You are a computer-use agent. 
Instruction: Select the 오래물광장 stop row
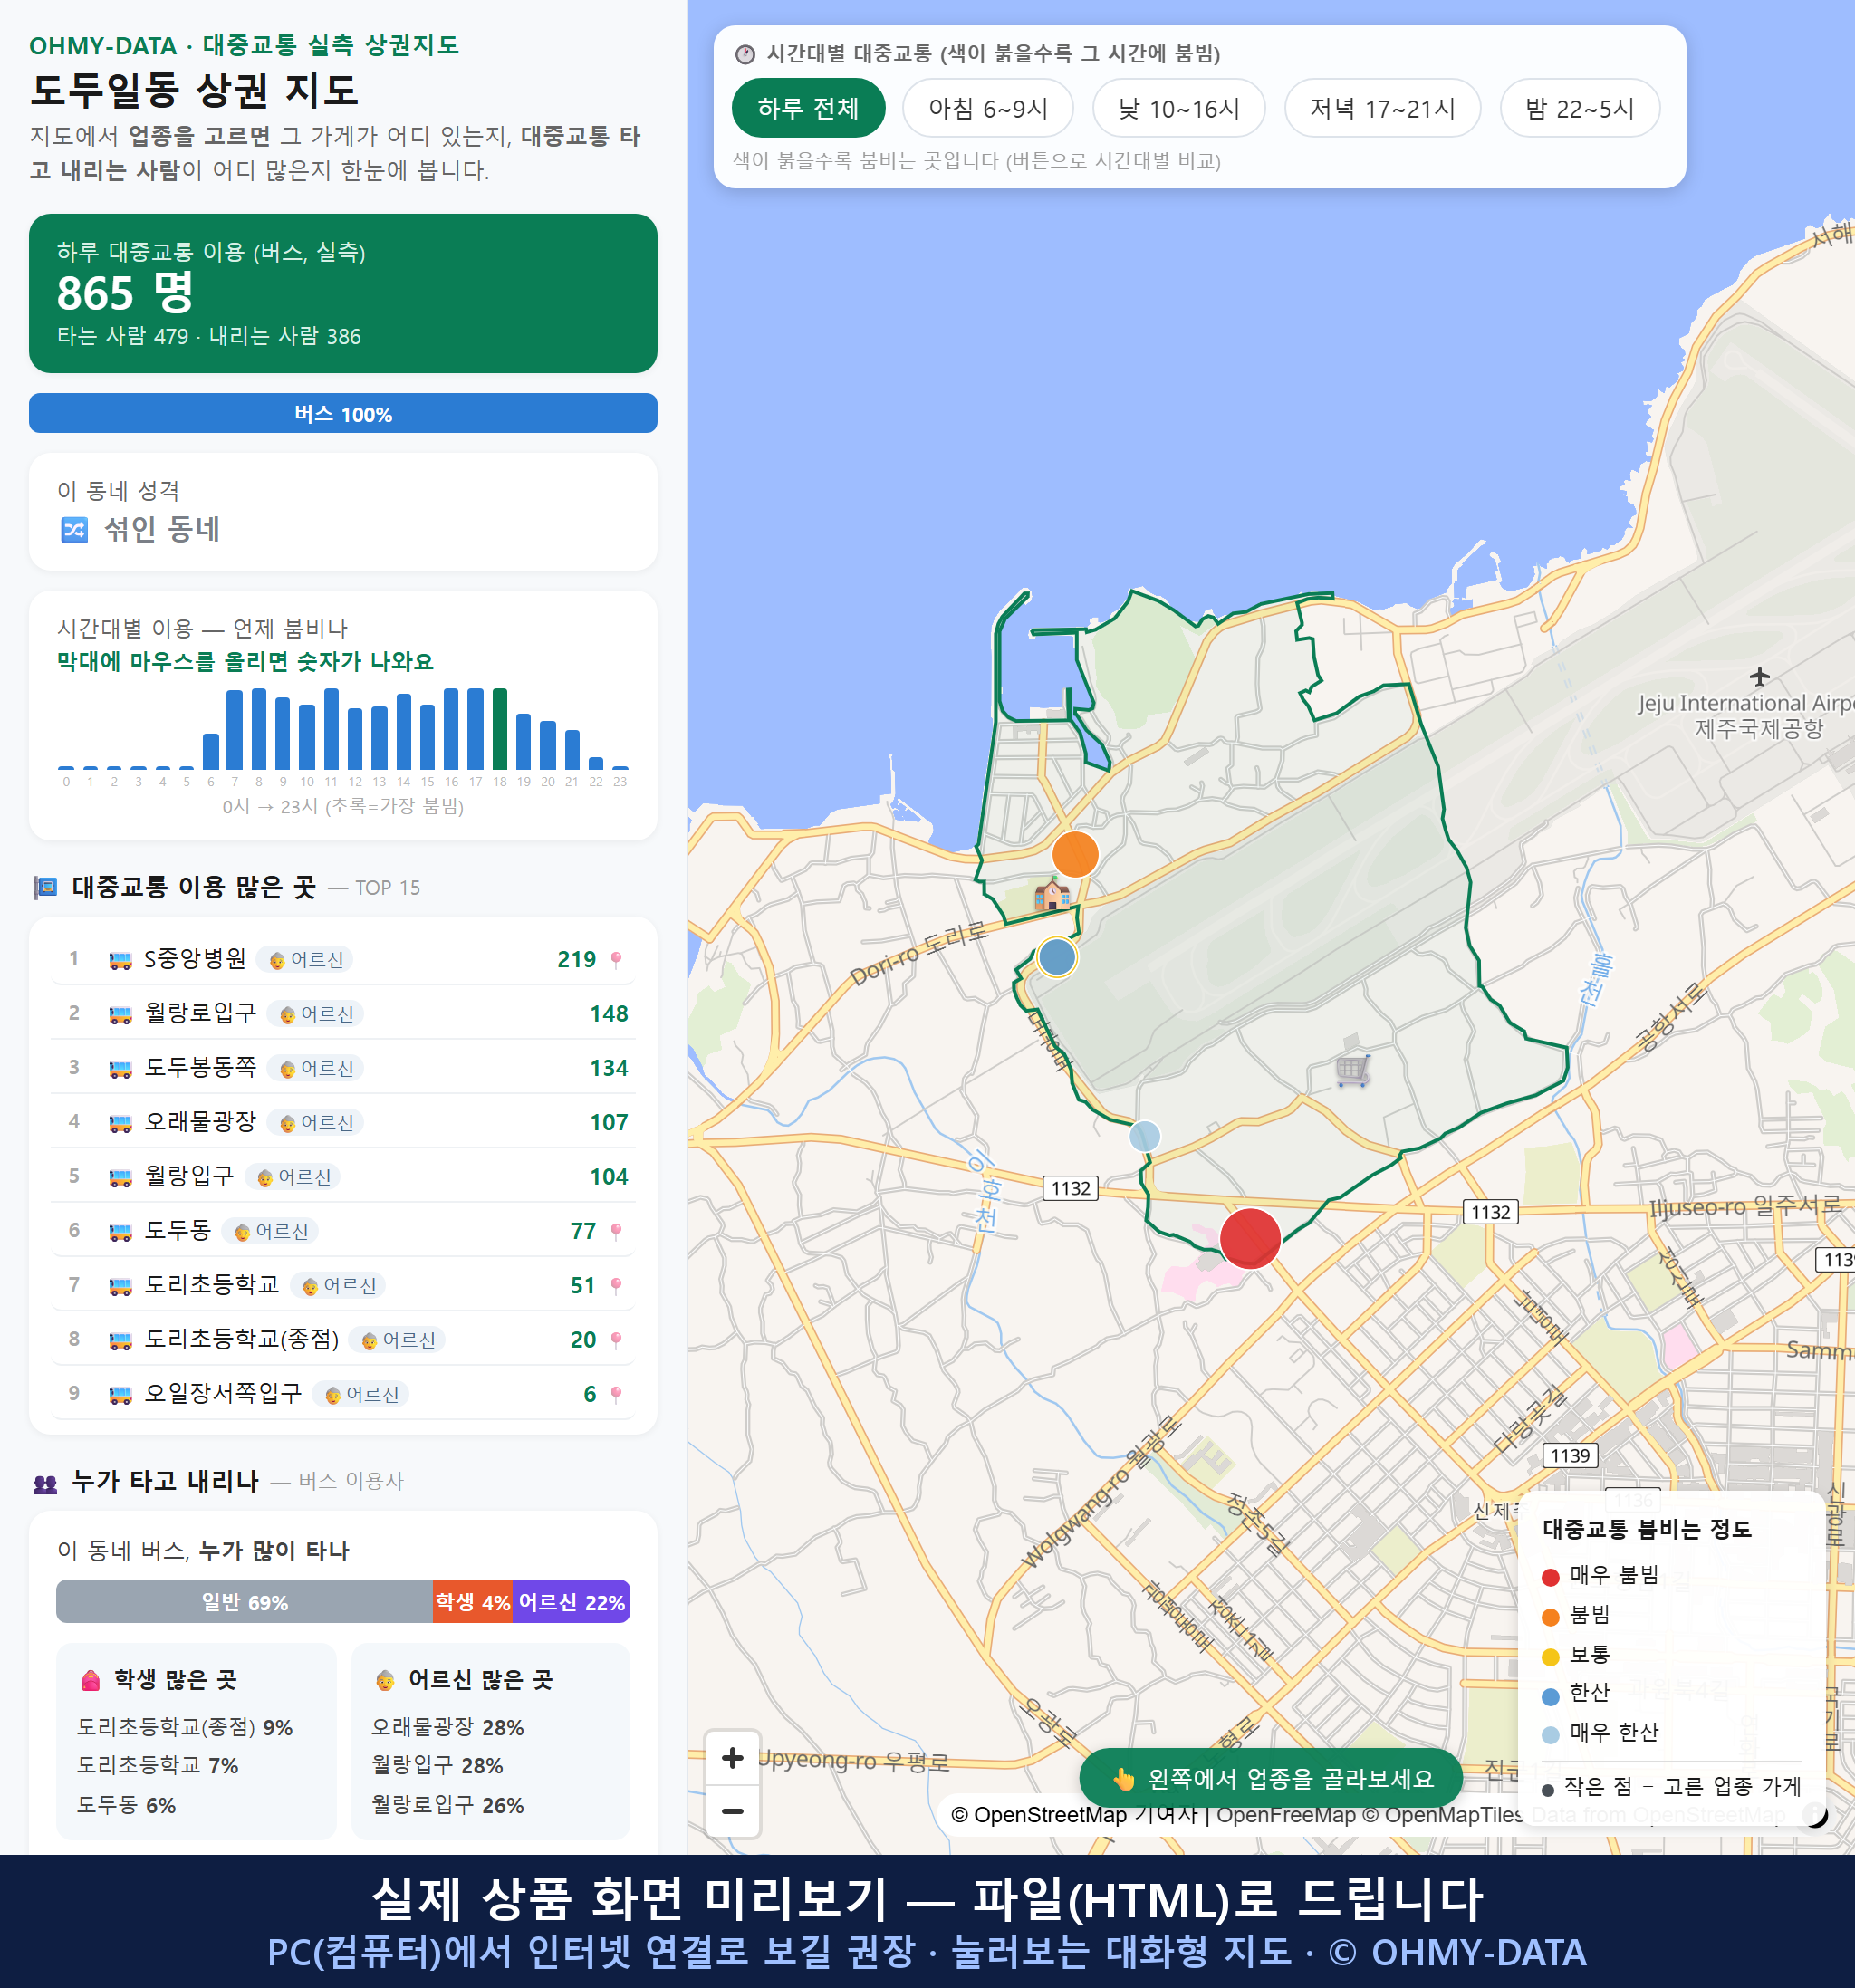click(343, 1123)
